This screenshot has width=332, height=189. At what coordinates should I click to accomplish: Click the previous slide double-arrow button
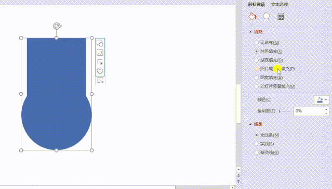[238, 175]
